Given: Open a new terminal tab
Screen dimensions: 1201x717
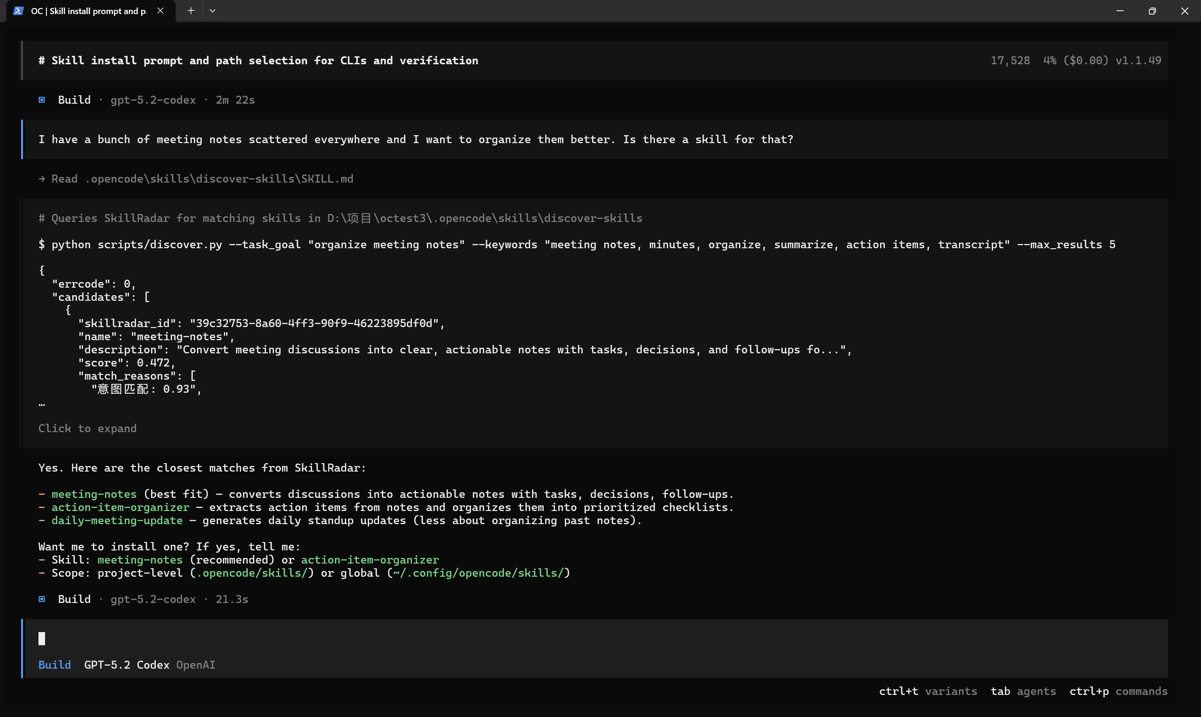Looking at the screenshot, I should [191, 11].
